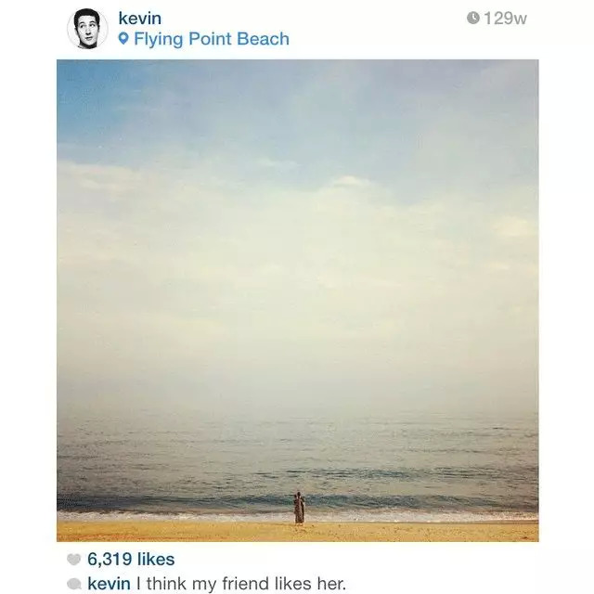Click the yellow sand strip in photo
594x594 pixels.
[x=297, y=531]
